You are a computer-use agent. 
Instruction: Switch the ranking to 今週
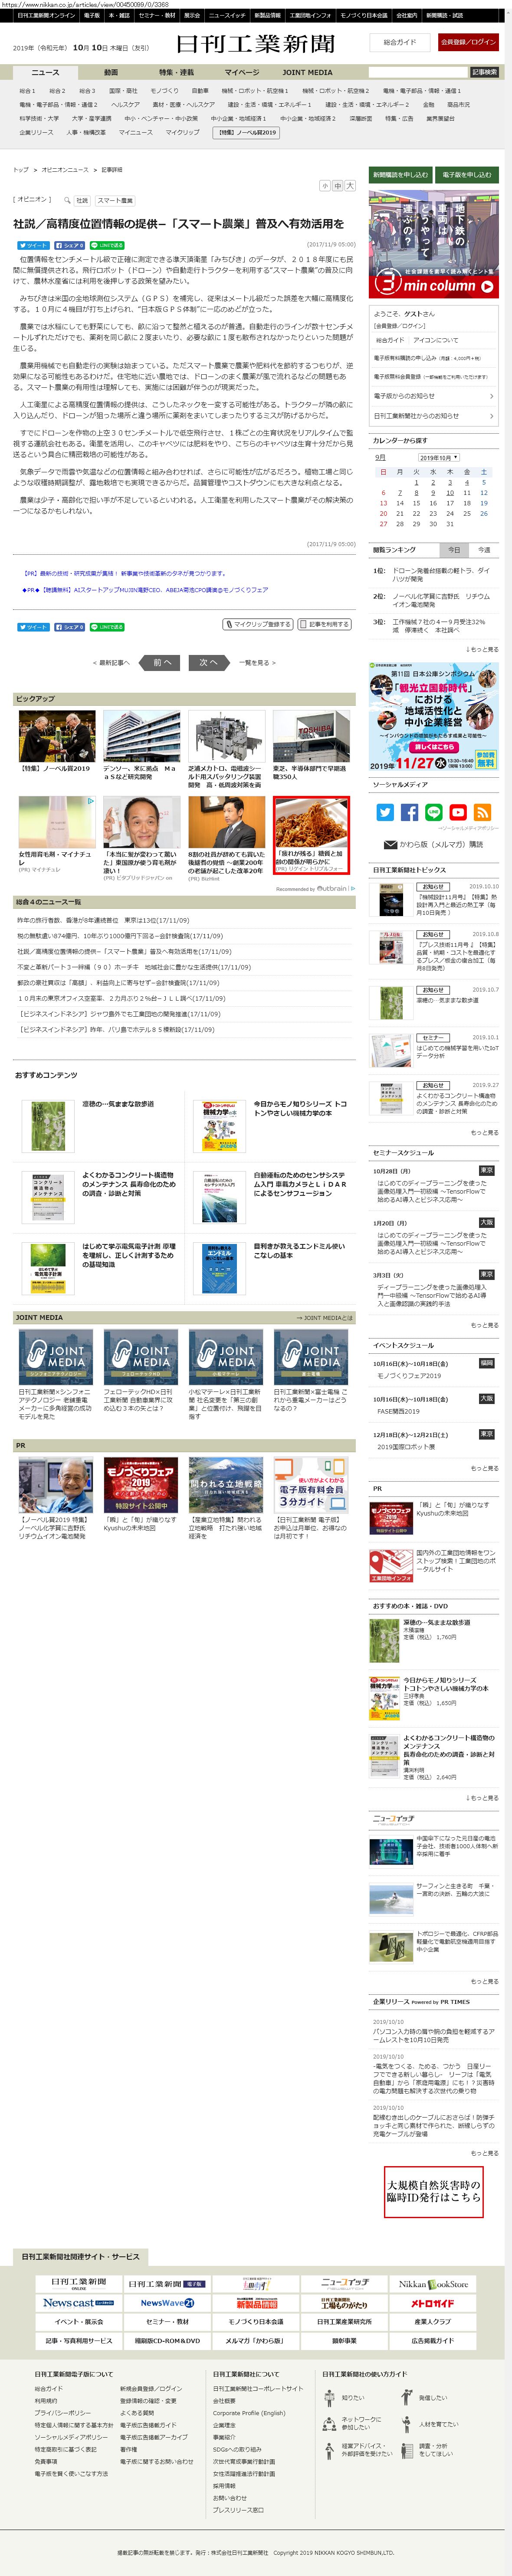coord(484,550)
